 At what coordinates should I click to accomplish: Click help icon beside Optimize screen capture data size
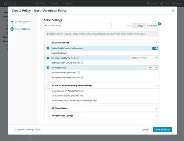coord(82,63)
